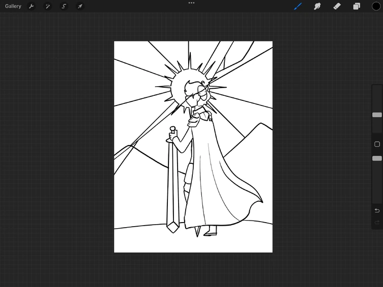This screenshot has width=383, height=287.
Task: Tap the sidebar Modify square button
Action: (377, 144)
